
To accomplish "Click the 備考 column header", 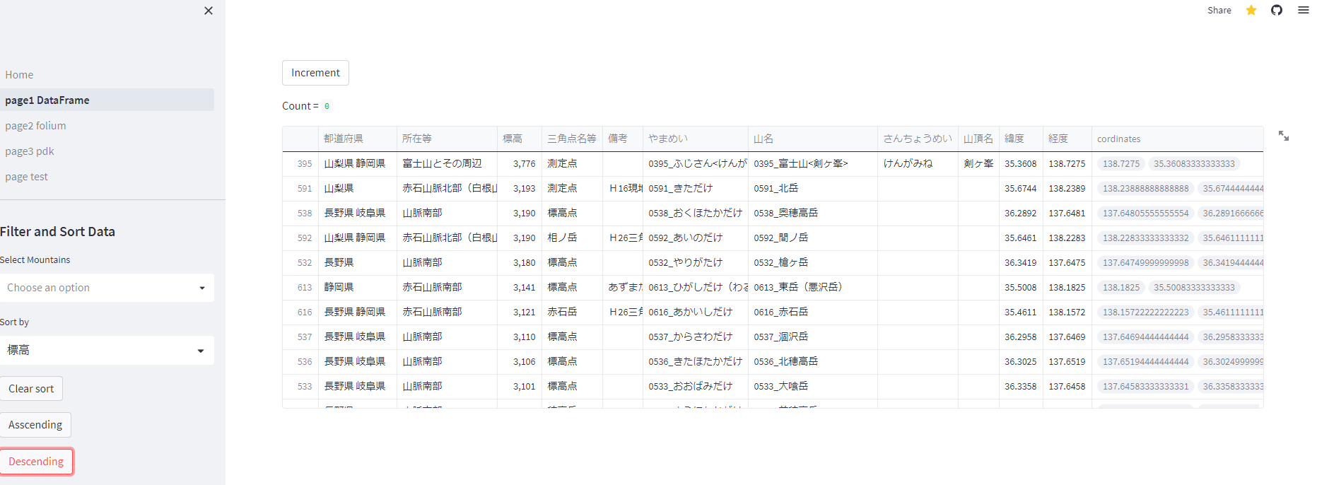I will pyautogui.click(x=622, y=139).
